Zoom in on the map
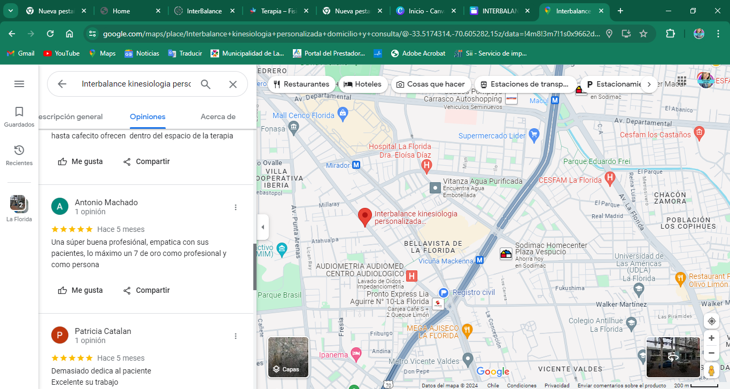The height and width of the screenshot is (389, 730). [x=711, y=338]
